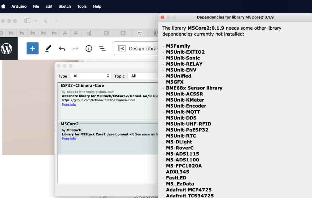
Task: Select the pencil Tools icon in the editor
Action: point(48,49)
